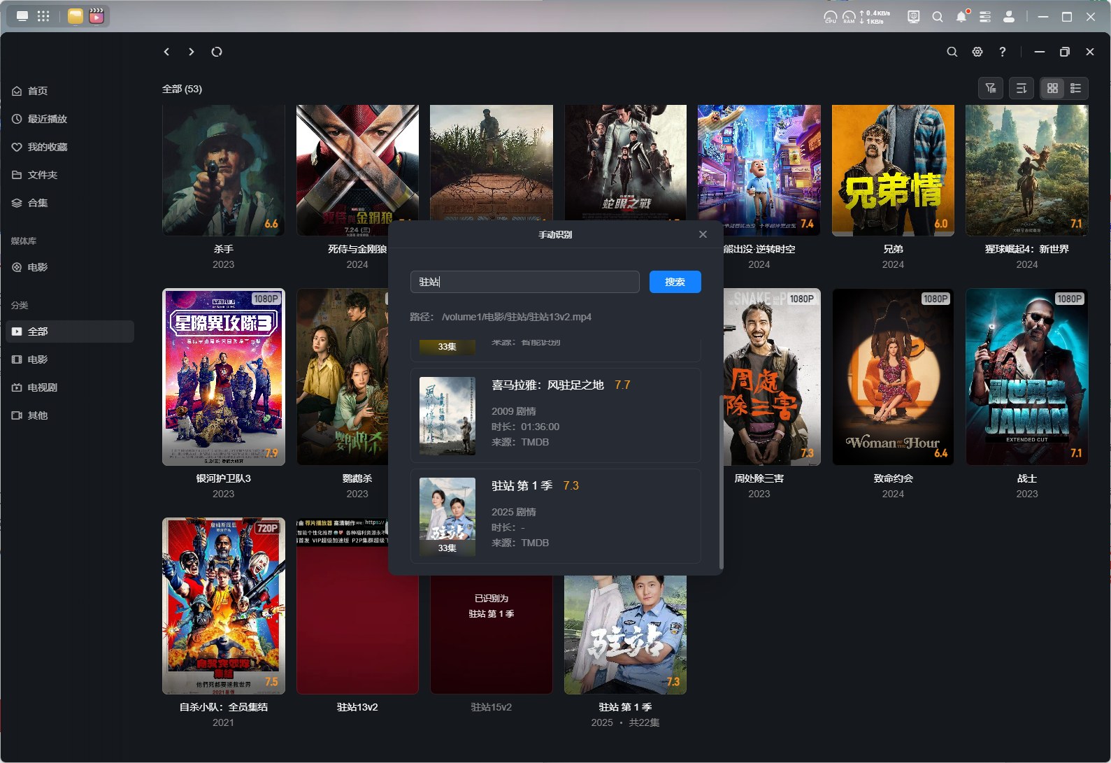Image resolution: width=1111 pixels, height=763 pixels.
Task: Open search in the media app header
Action: (x=952, y=52)
